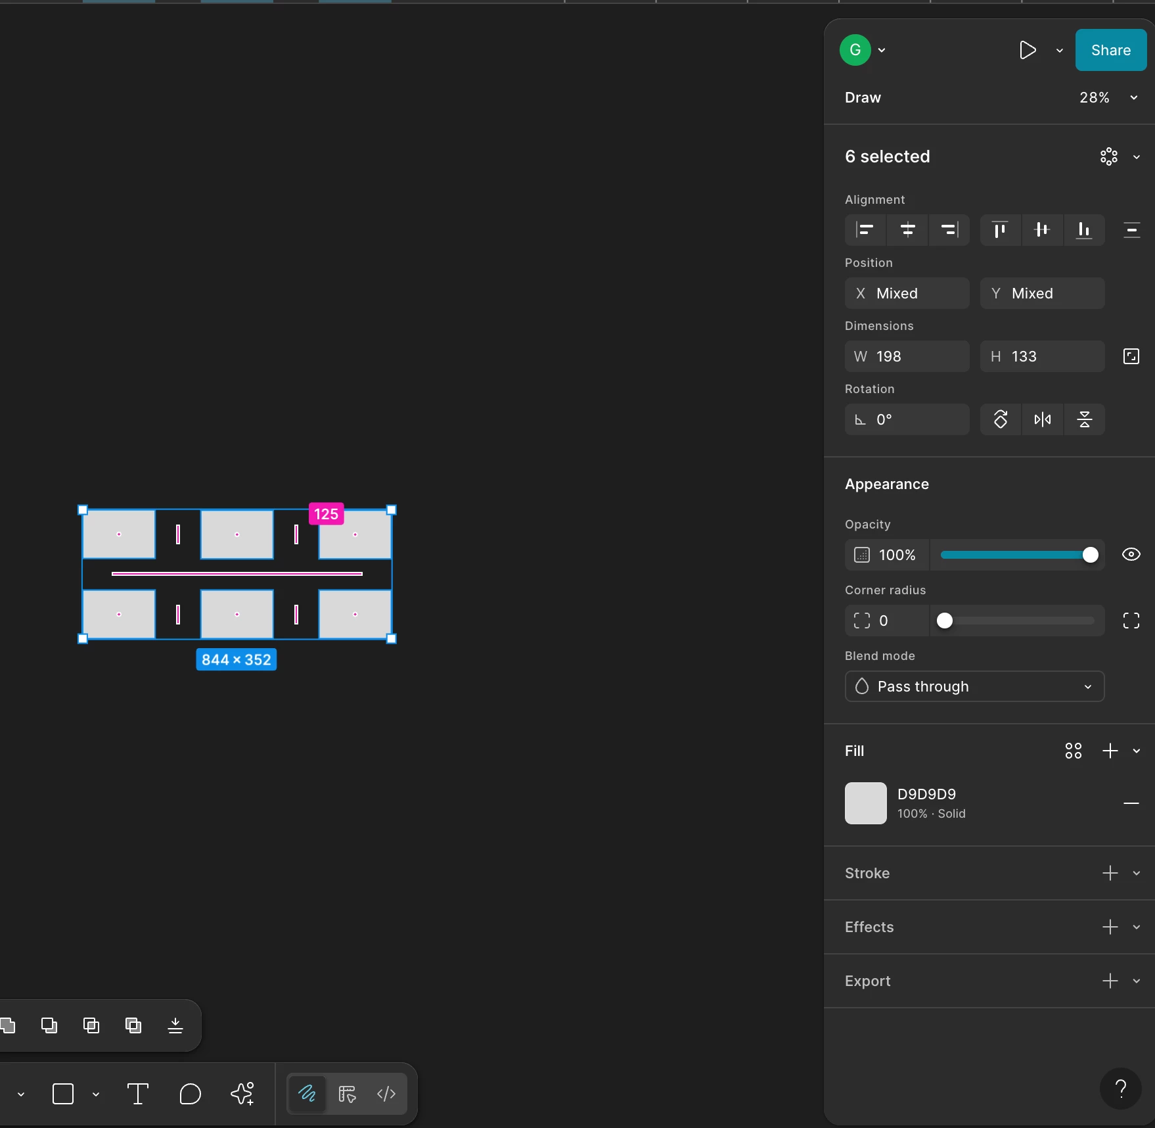Image resolution: width=1155 pixels, height=1128 pixels.
Task: Add a new fill
Action: click(x=1110, y=751)
